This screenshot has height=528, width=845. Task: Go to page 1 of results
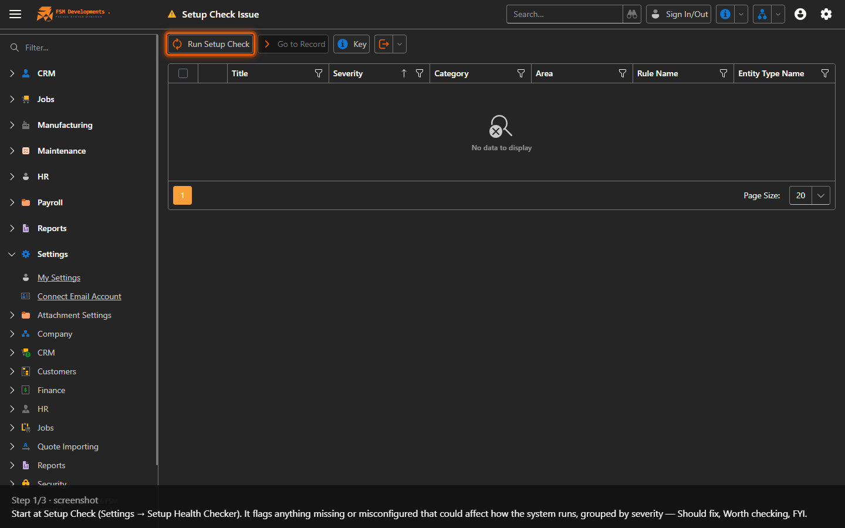tap(182, 195)
